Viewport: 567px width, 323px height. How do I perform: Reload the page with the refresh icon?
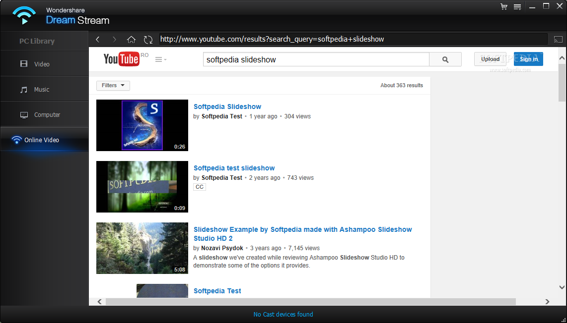(148, 39)
